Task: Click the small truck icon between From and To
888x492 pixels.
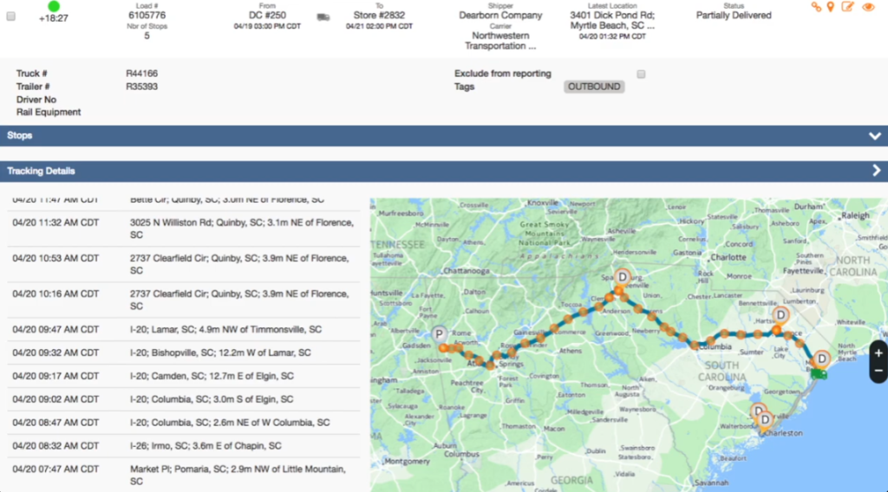Action: tap(323, 16)
